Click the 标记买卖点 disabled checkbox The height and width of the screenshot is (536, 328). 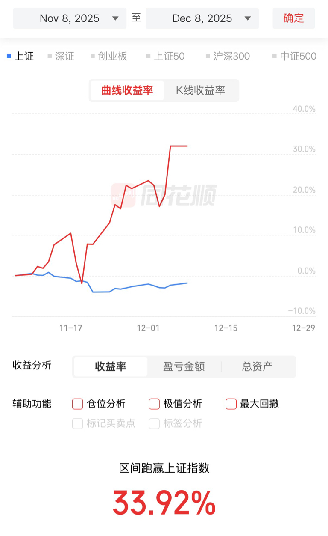click(x=77, y=424)
